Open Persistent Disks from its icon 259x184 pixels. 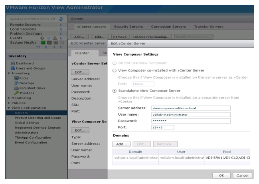(x=16, y=88)
